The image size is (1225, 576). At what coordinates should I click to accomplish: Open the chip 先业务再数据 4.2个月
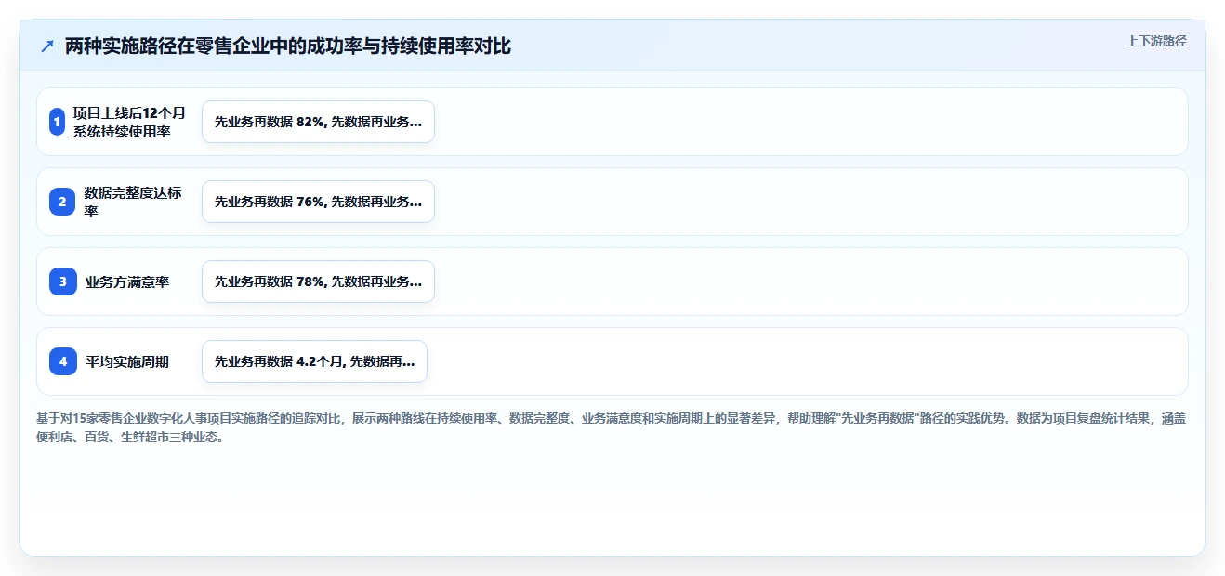[x=314, y=361]
